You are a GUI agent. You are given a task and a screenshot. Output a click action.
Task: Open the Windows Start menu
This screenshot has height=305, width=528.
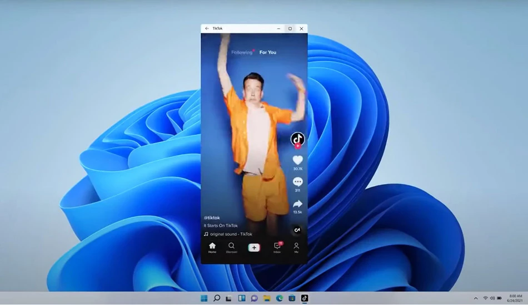pos(204,298)
